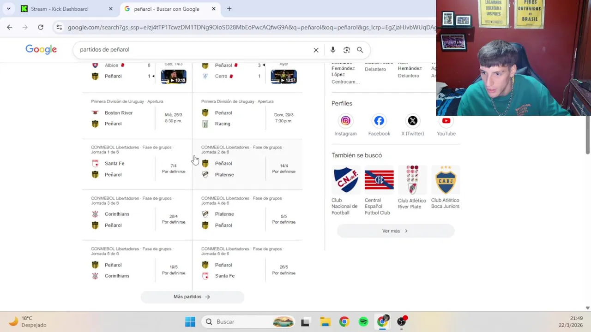The height and width of the screenshot is (332, 591).
Task: Click the search magnifier icon
Action: [x=360, y=50]
